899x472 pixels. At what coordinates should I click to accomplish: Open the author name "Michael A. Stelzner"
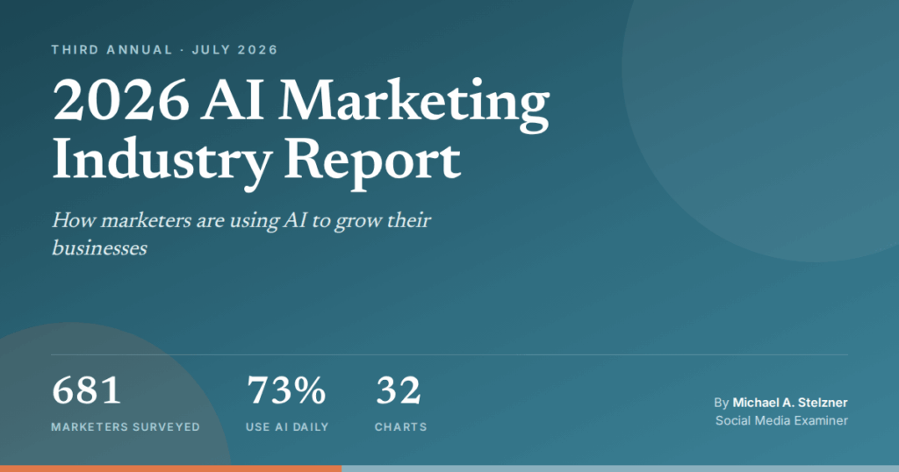pyautogui.click(x=790, y=403)
